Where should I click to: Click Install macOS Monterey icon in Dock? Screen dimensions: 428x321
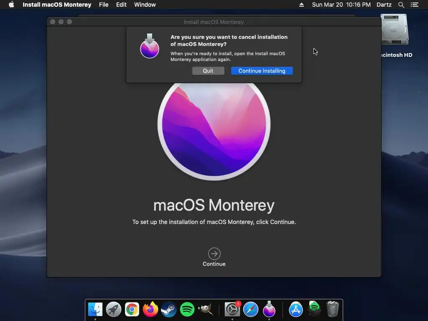click(269, 309)
